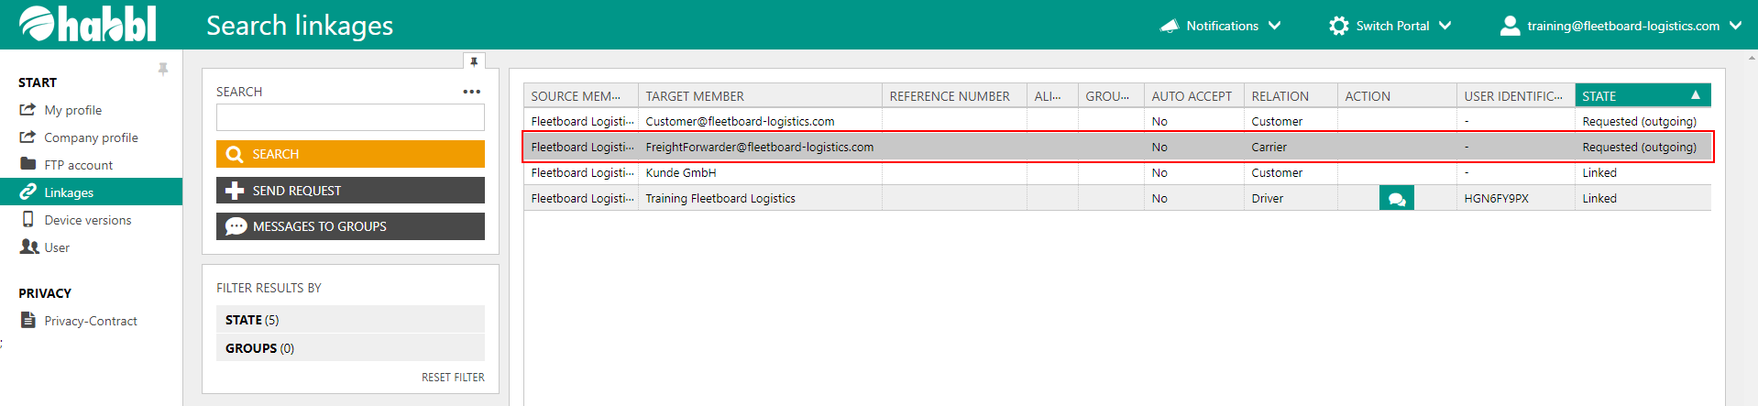Open the three-dots search options menu
Viewport: 1758px width, 406px height.
pos(471,92)
